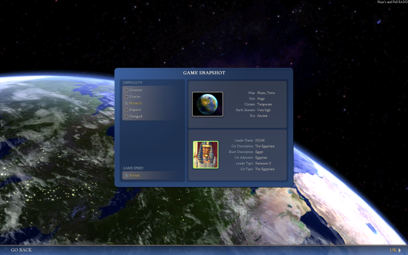The image size is (408, 255).
Task: Click the Ramesses II leader portrait
Action: [x=206, y=155]
